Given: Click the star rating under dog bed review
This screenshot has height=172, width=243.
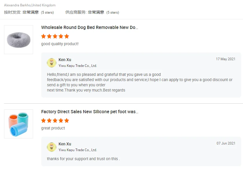Looking at the screenshot, I should pos(55,36).
